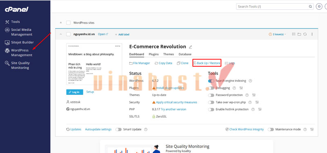Open the Logs link
Image resolution: width=327 pixels, height=153 pixels.
pos(230,63)
